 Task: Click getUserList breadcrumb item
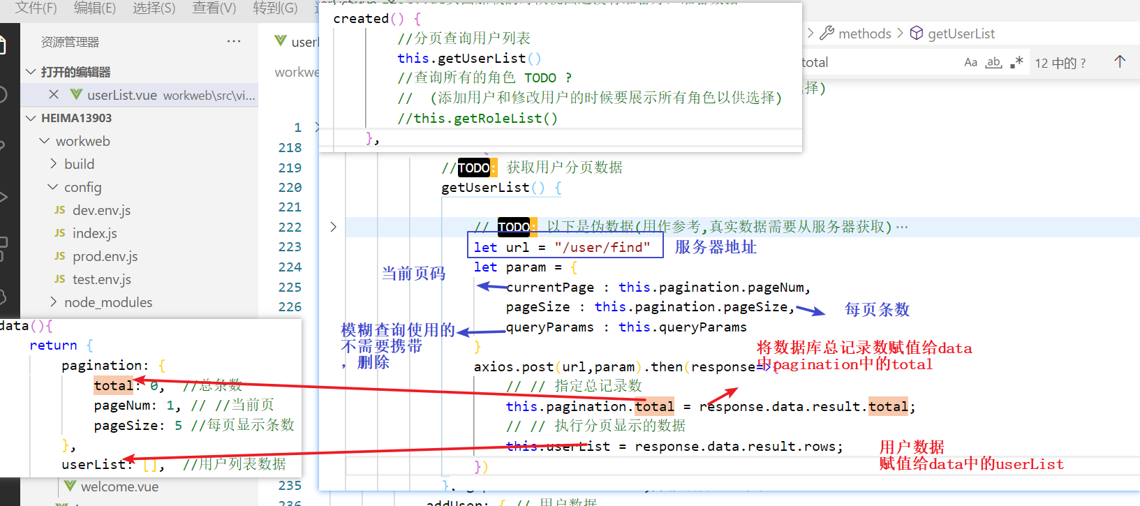tap(961, 34)
